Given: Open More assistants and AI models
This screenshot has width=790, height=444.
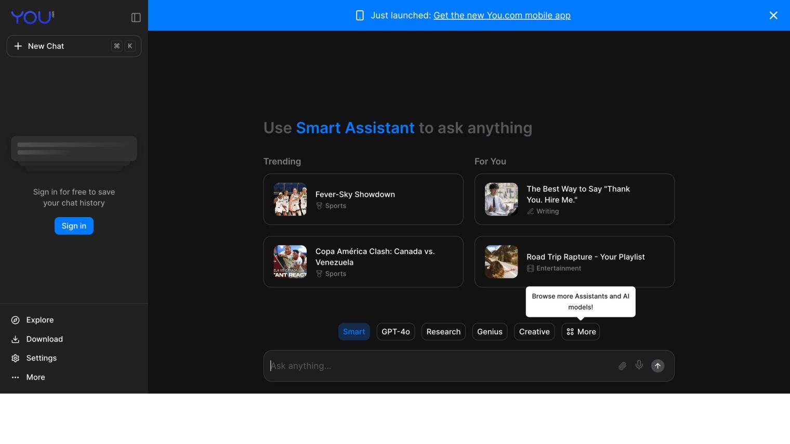Looking at the screenshot, I should (x=581, y=332).
